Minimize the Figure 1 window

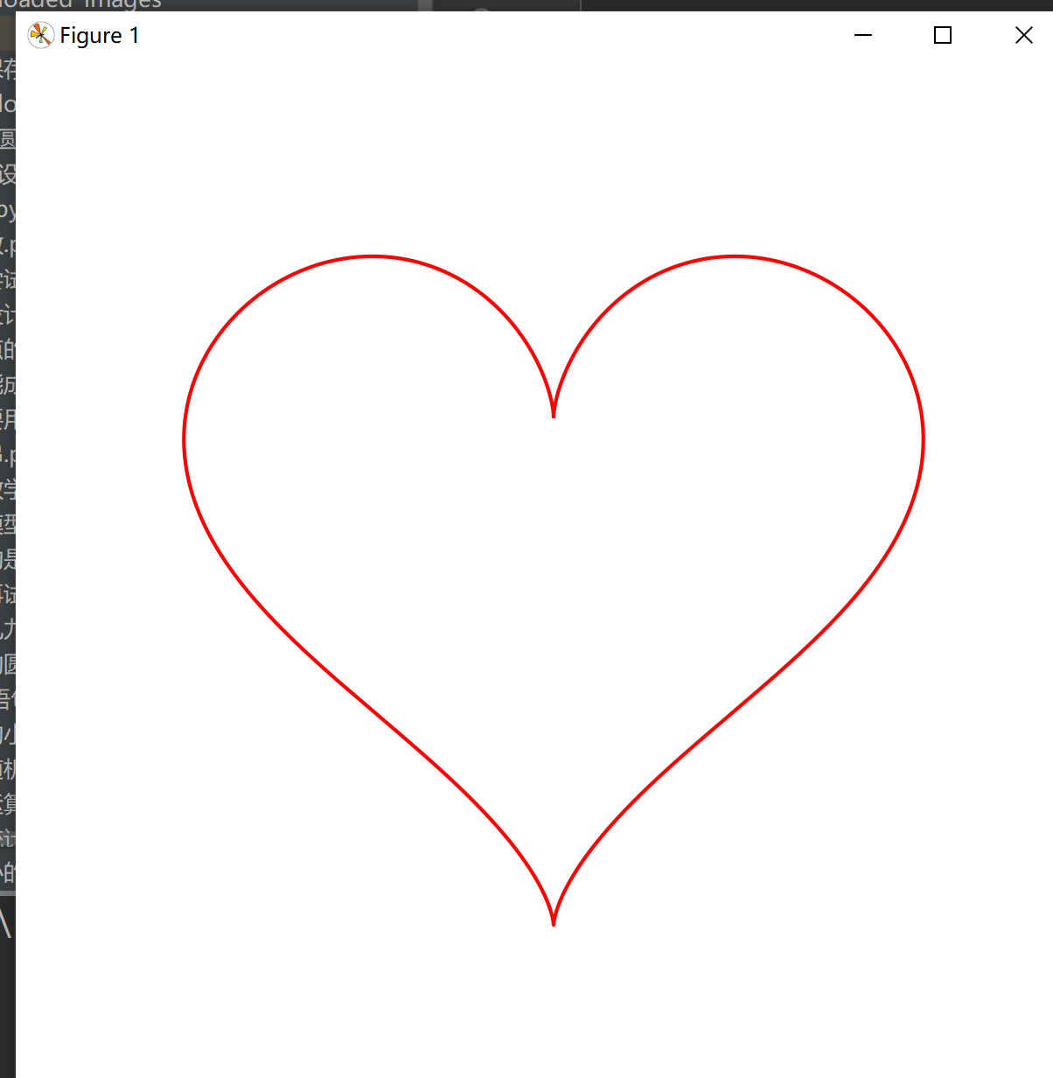click(863, 35)
